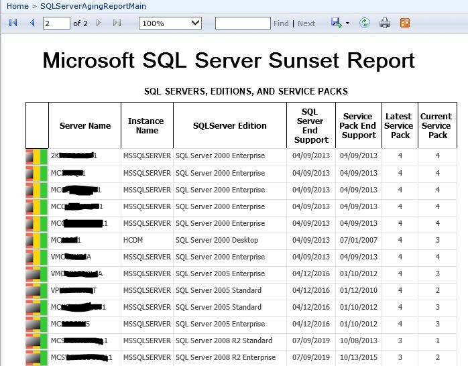Go to previous page arrow
The width and height of the screenshot is (468, 366).
pyautogui.click(x=33, y=23)
